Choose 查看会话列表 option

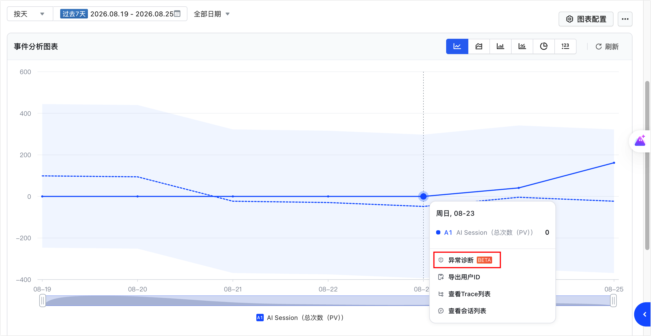[462, 311]
